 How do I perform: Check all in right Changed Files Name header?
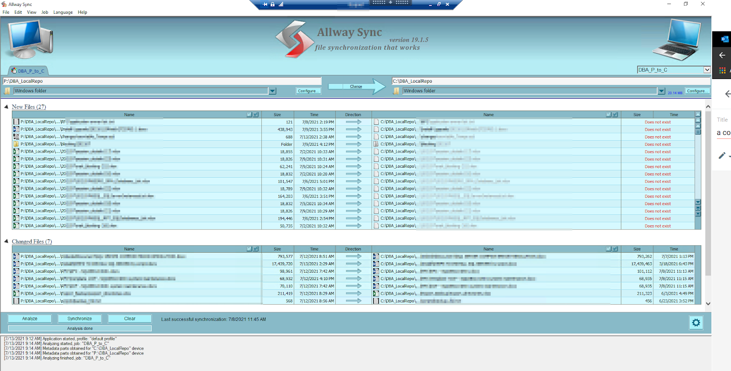609,249
